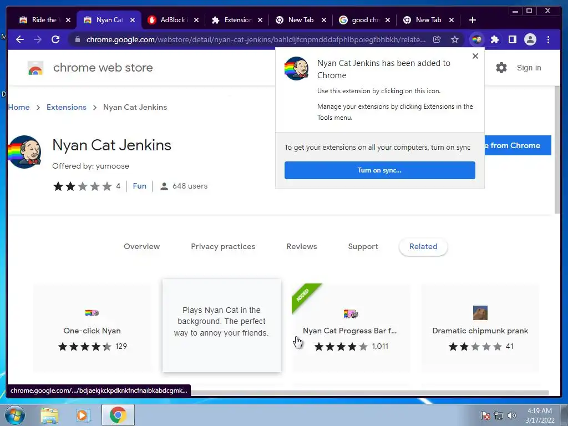Click the address bar URL
The image size is (568, 426).
tap(256, 39)
